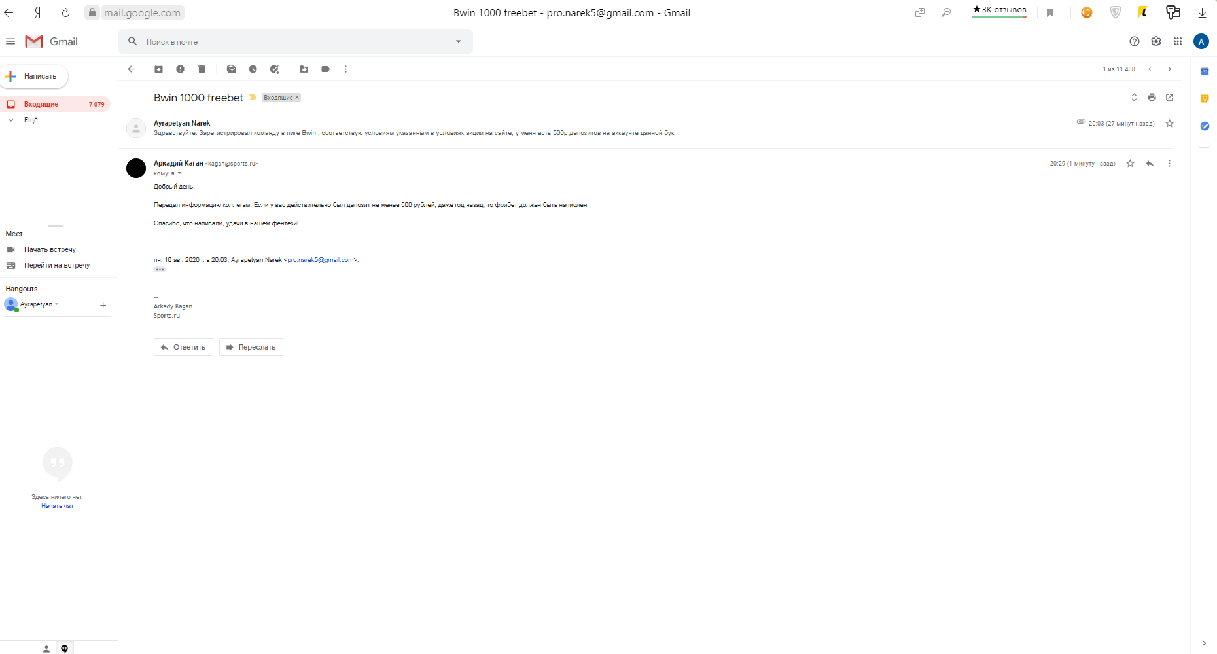
Task: Show recipient details next to 'кому: я'
Action: coord(179,173)
